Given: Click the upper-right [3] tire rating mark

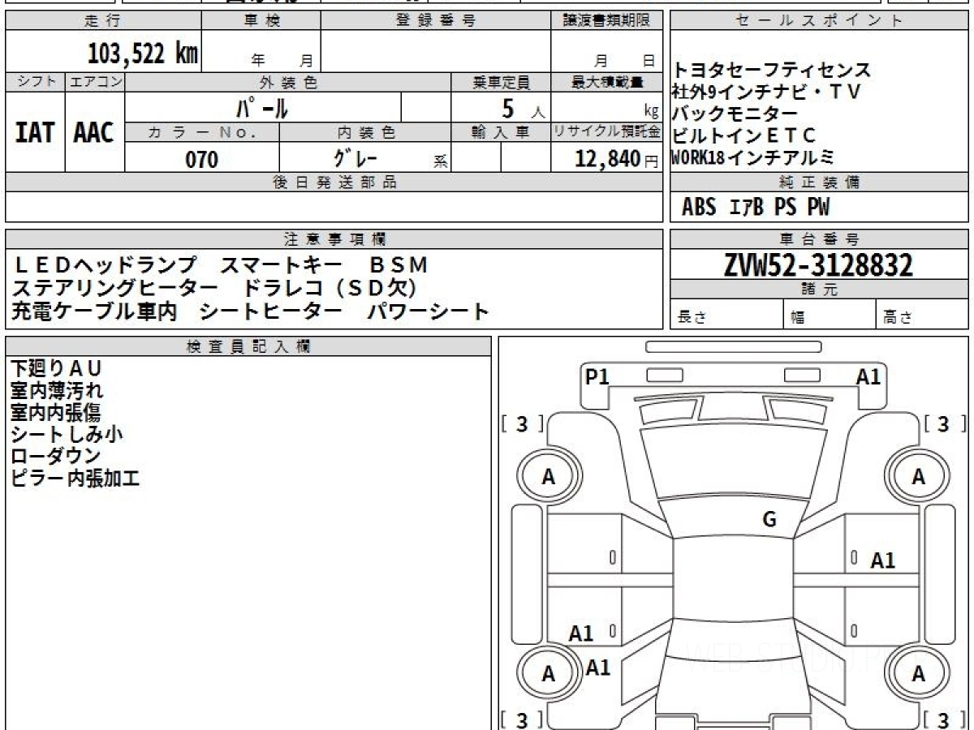Looking at the screenshot, I should pos(942,424).
